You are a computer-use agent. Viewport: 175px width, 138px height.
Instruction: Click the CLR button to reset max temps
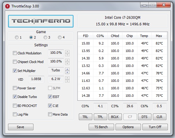[159, 117]
